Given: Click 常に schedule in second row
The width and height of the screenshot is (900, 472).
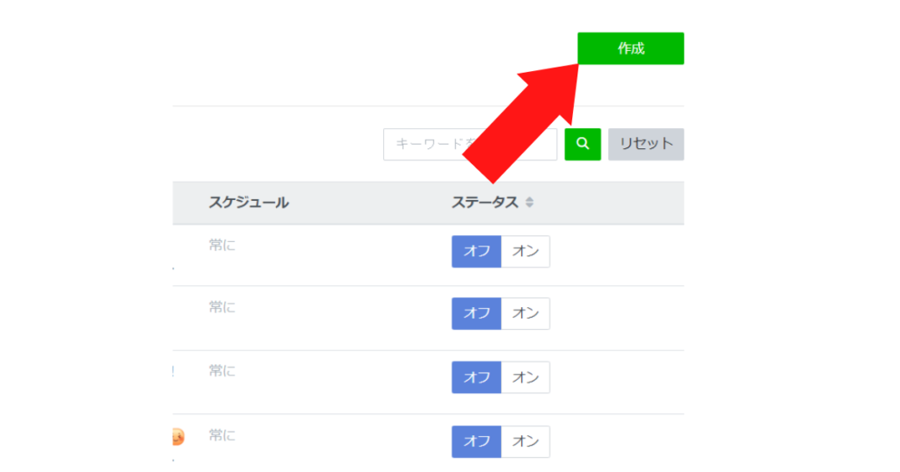Looking at the screenshot, I should 222,307.
